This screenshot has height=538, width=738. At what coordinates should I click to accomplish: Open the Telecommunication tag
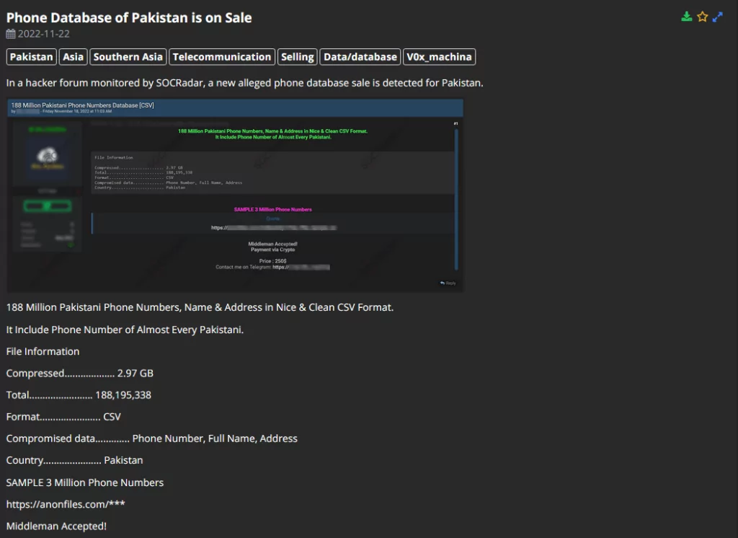pos(222,57)
